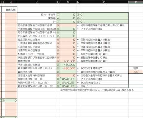Screen dimensions: 143x118
Task: Select the pink value cell for ㉓
Action: pos(68,75)
